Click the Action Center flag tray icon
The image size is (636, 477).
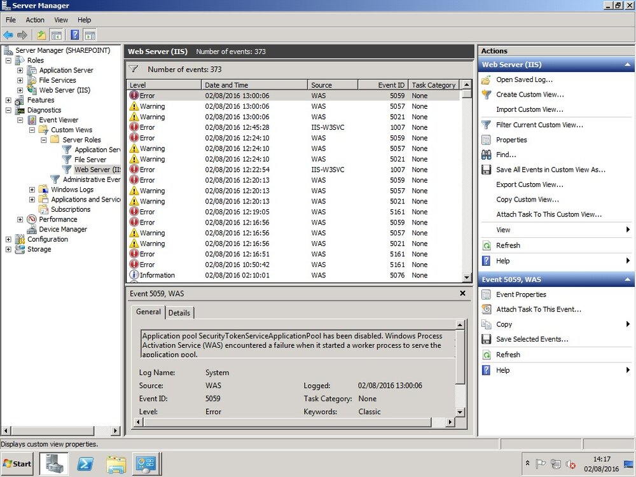click(541, 464)
